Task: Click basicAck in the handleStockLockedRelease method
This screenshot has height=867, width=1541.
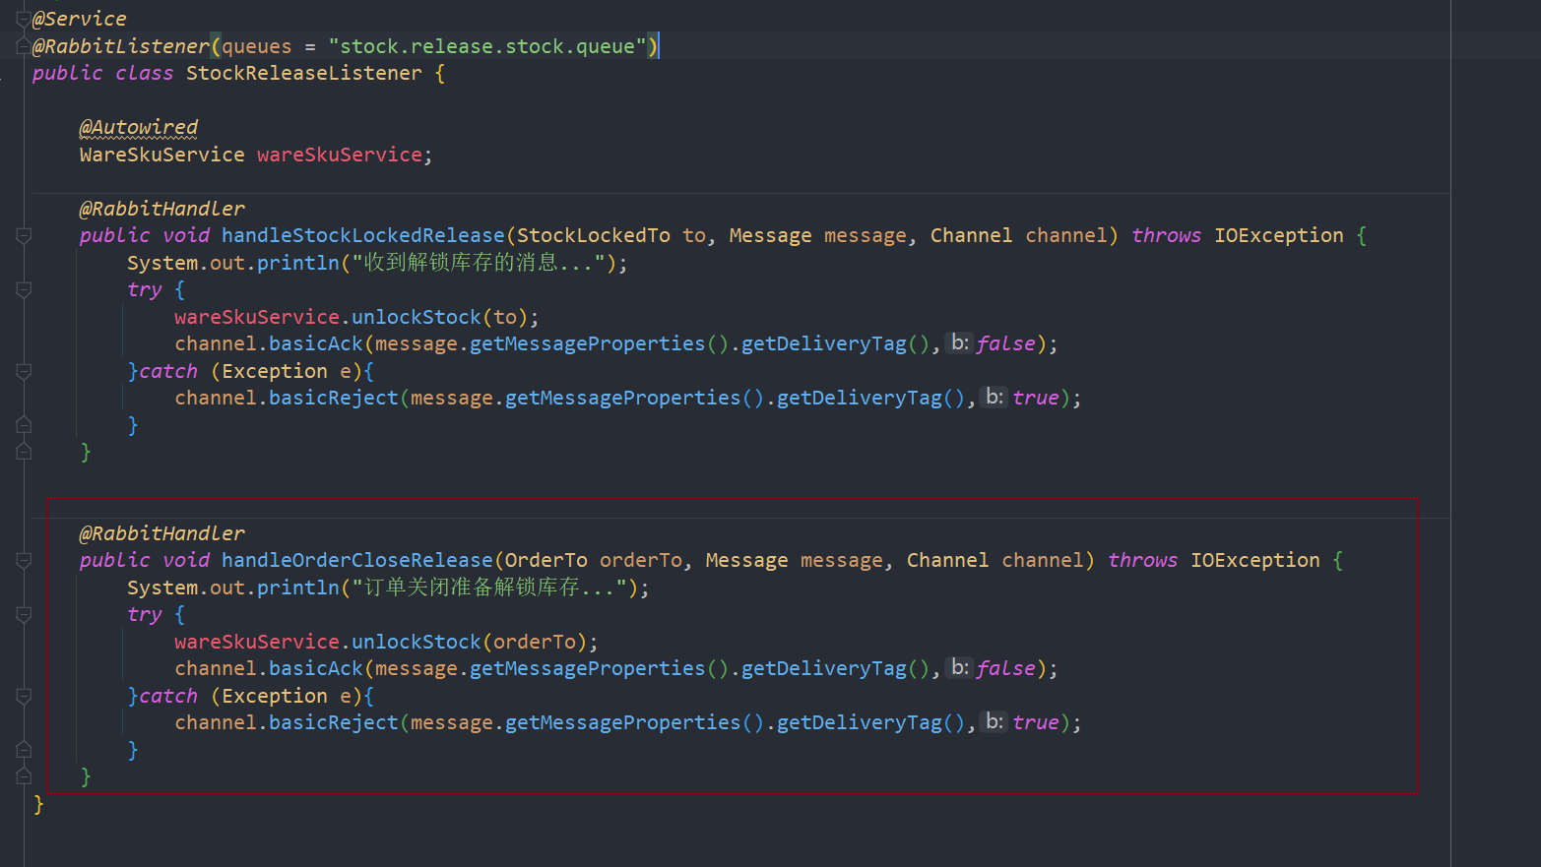Action: coord(315,343)
